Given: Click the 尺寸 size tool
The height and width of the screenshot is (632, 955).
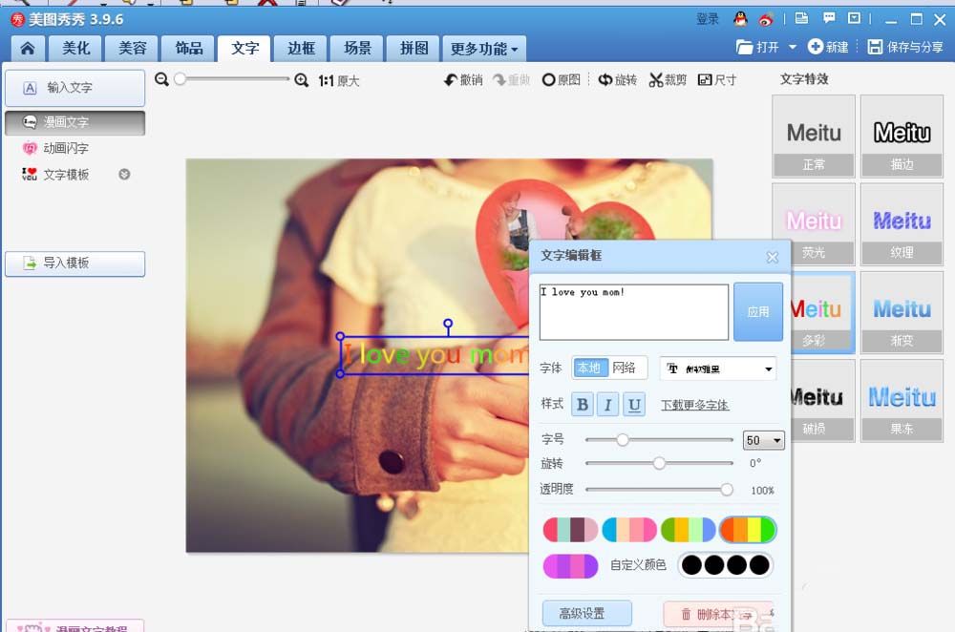Looking at the screenshot, I should pos(717,80).
